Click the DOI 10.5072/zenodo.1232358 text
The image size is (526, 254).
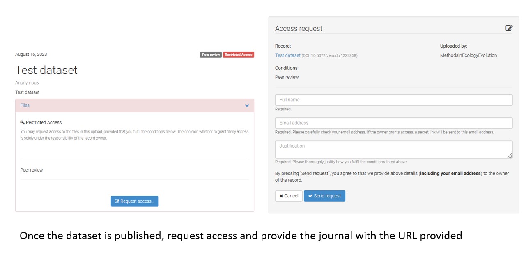330,56
